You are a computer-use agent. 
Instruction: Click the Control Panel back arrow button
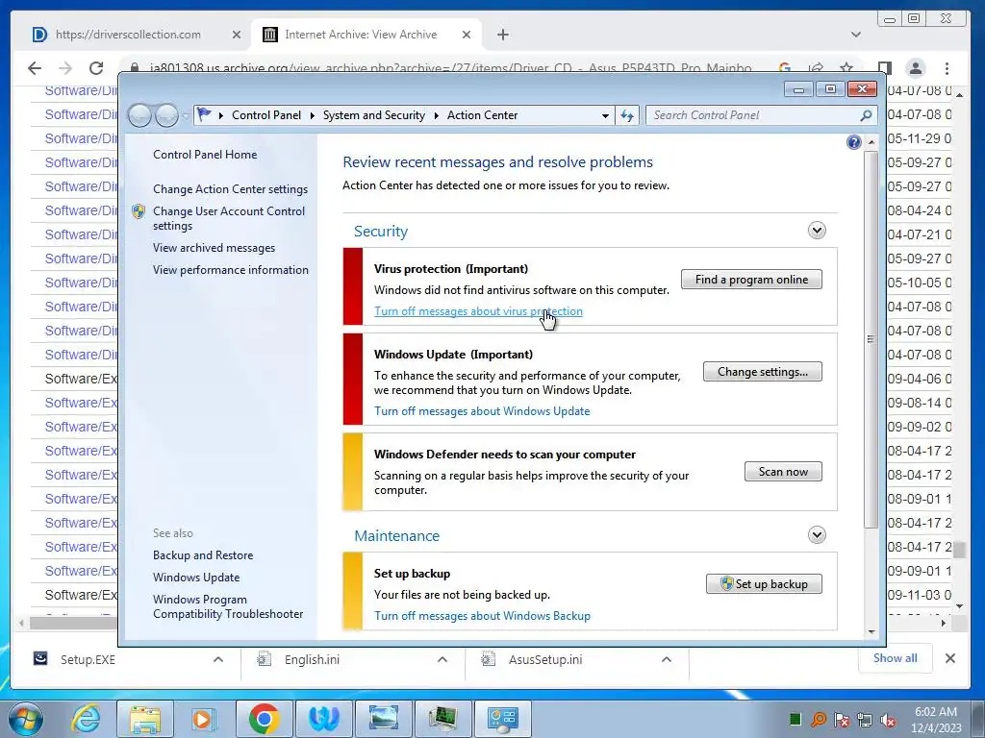(x=139, y=115)
